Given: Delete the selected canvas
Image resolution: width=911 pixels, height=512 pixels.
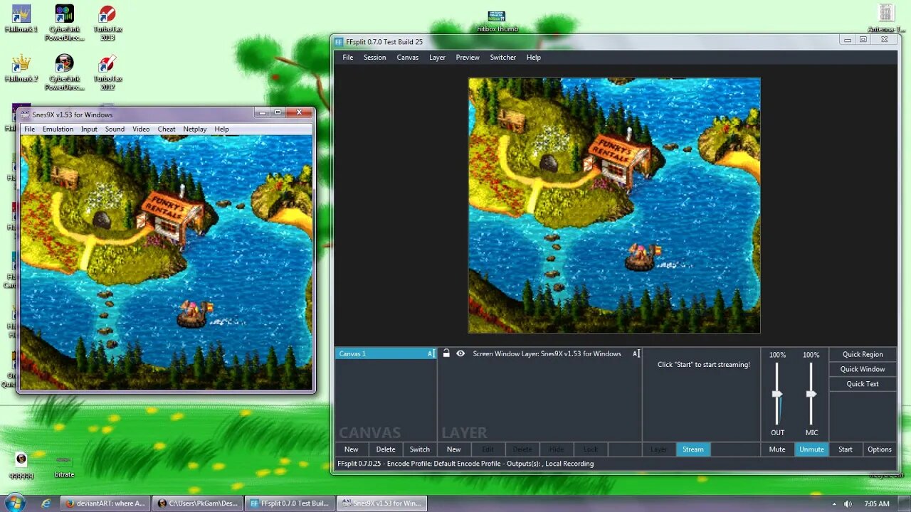Looking at the screenshot, I should click(386, 449).
